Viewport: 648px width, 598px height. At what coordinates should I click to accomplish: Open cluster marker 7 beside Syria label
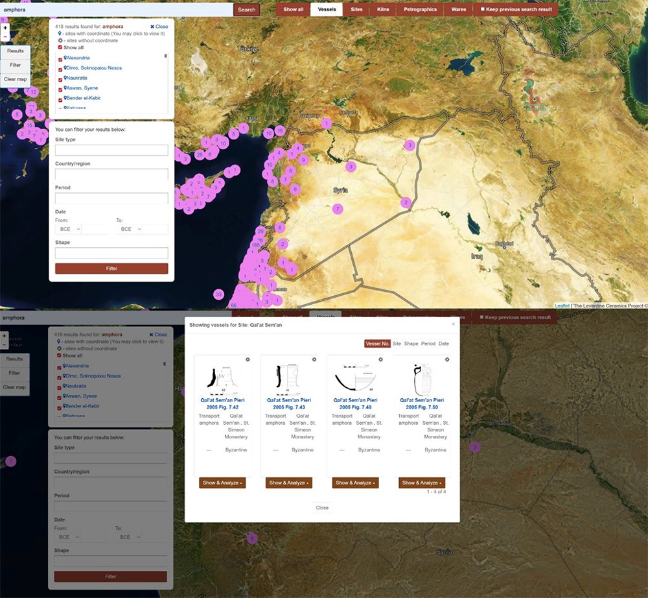[338, 209]
